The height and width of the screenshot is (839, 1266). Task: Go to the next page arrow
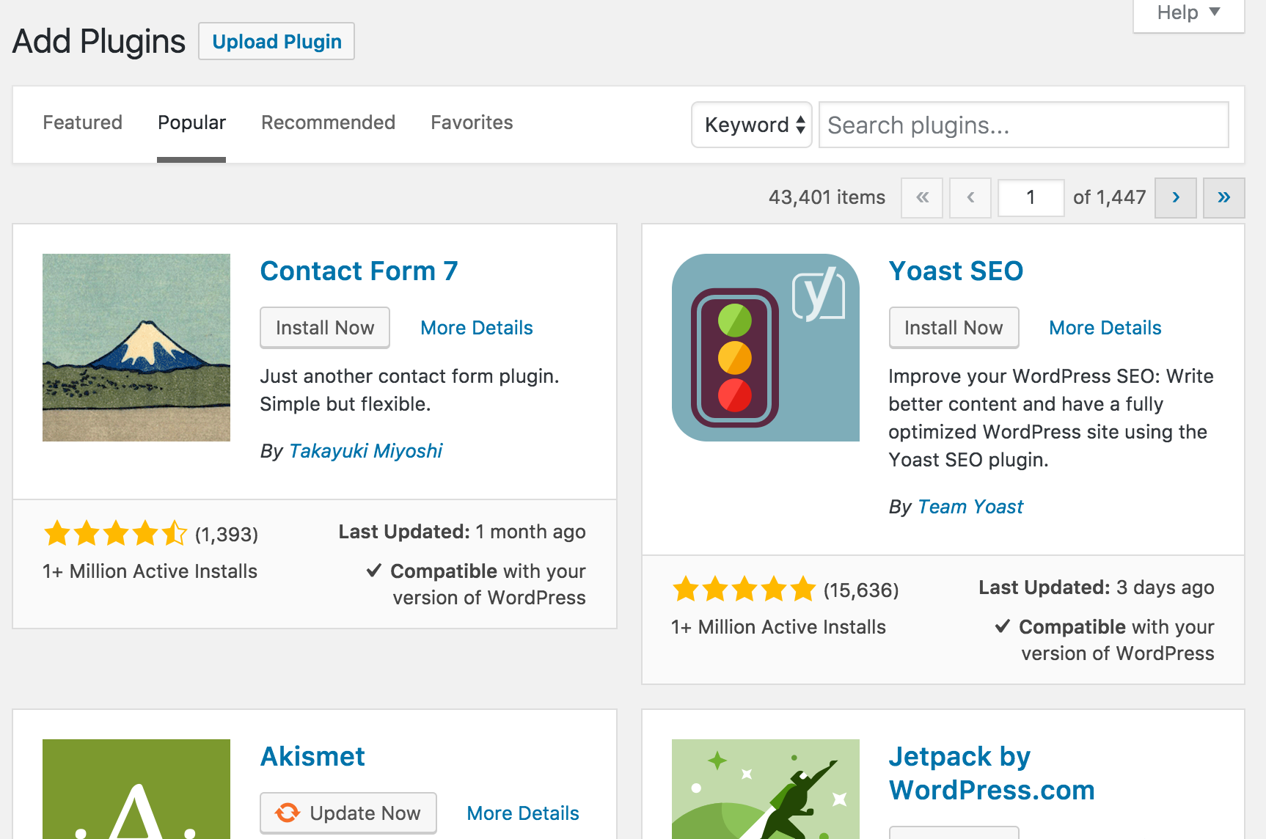[1176, 197]
